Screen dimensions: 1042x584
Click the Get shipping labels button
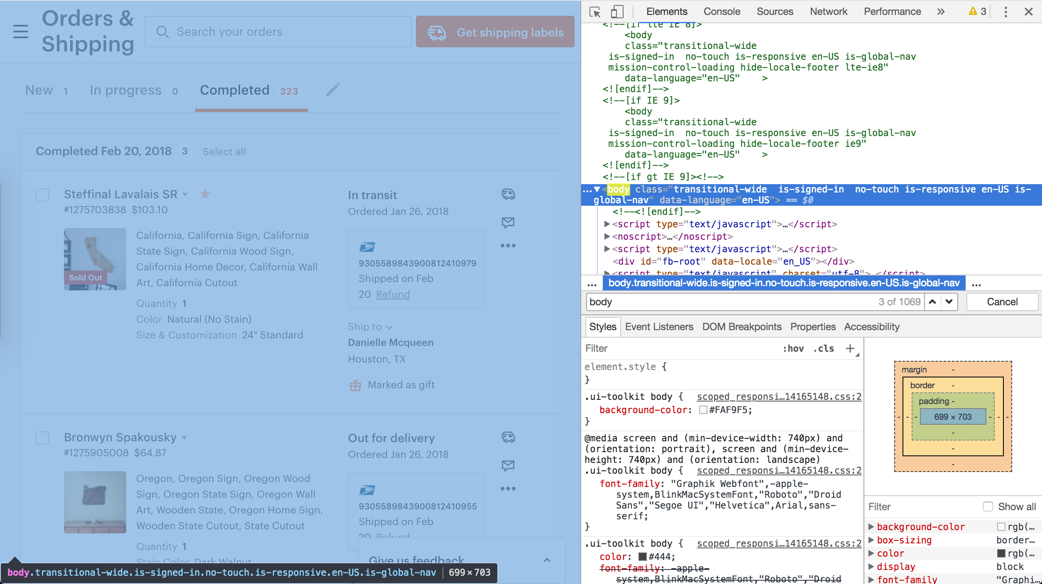tap(495, 32)
